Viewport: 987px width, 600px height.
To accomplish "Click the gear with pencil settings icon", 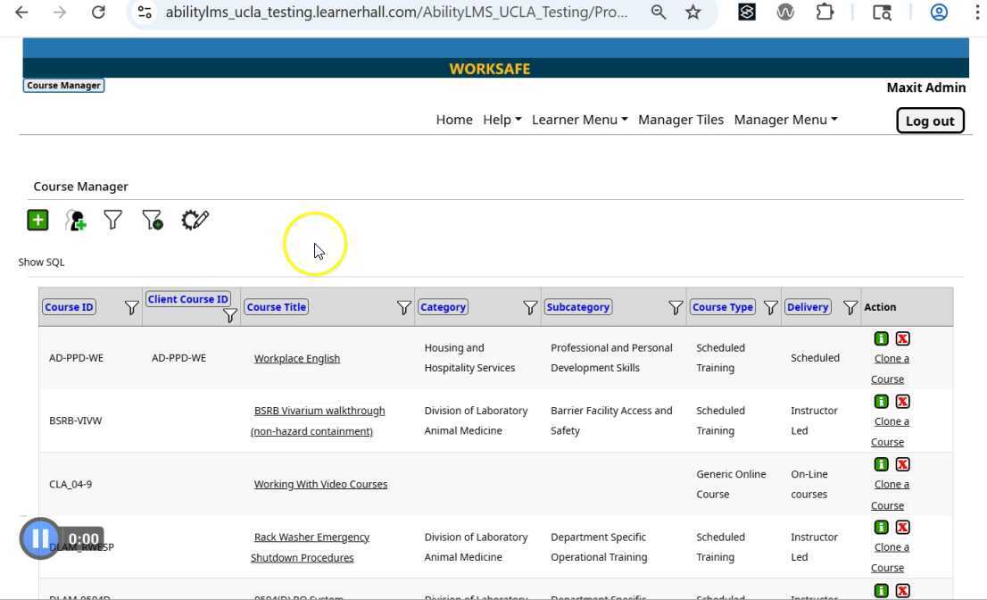I will 195,220.
